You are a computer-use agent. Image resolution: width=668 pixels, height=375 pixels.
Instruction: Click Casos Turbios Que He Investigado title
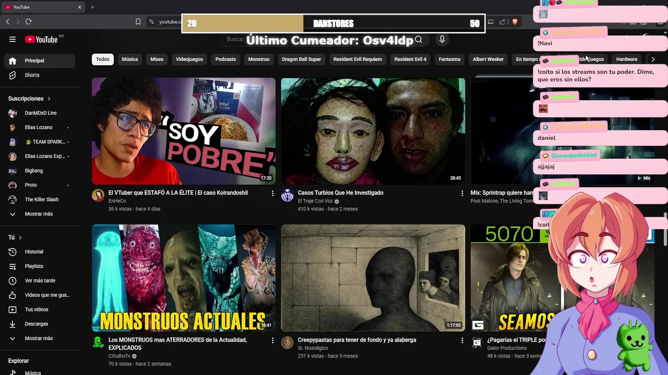pos(340,193)
